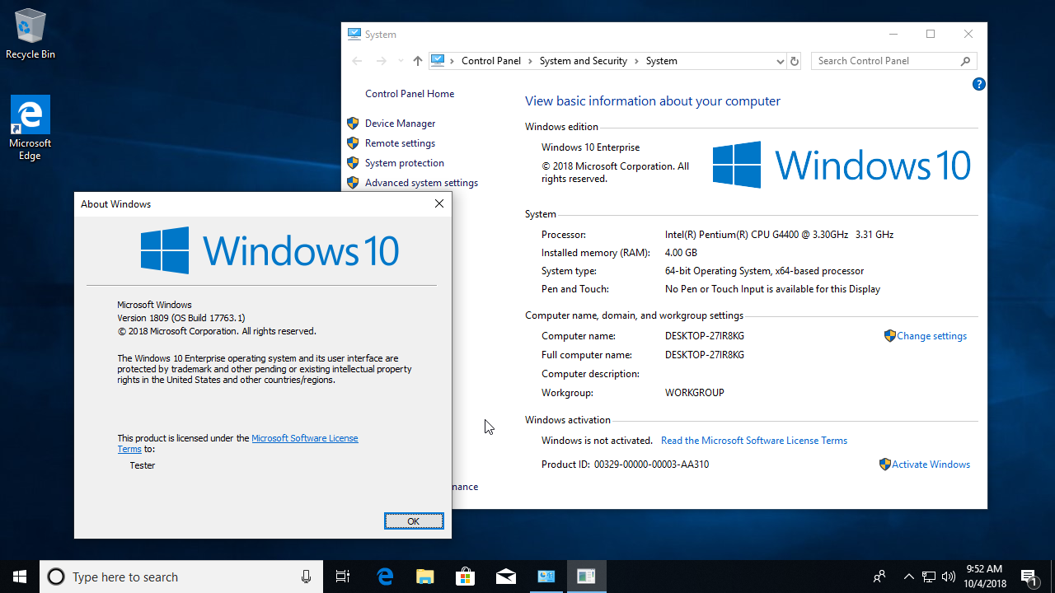Launch the Microsoft Edge desktop shortcut
The image size is (1055, 593).
pyautogui.click(x=30, y=128)
